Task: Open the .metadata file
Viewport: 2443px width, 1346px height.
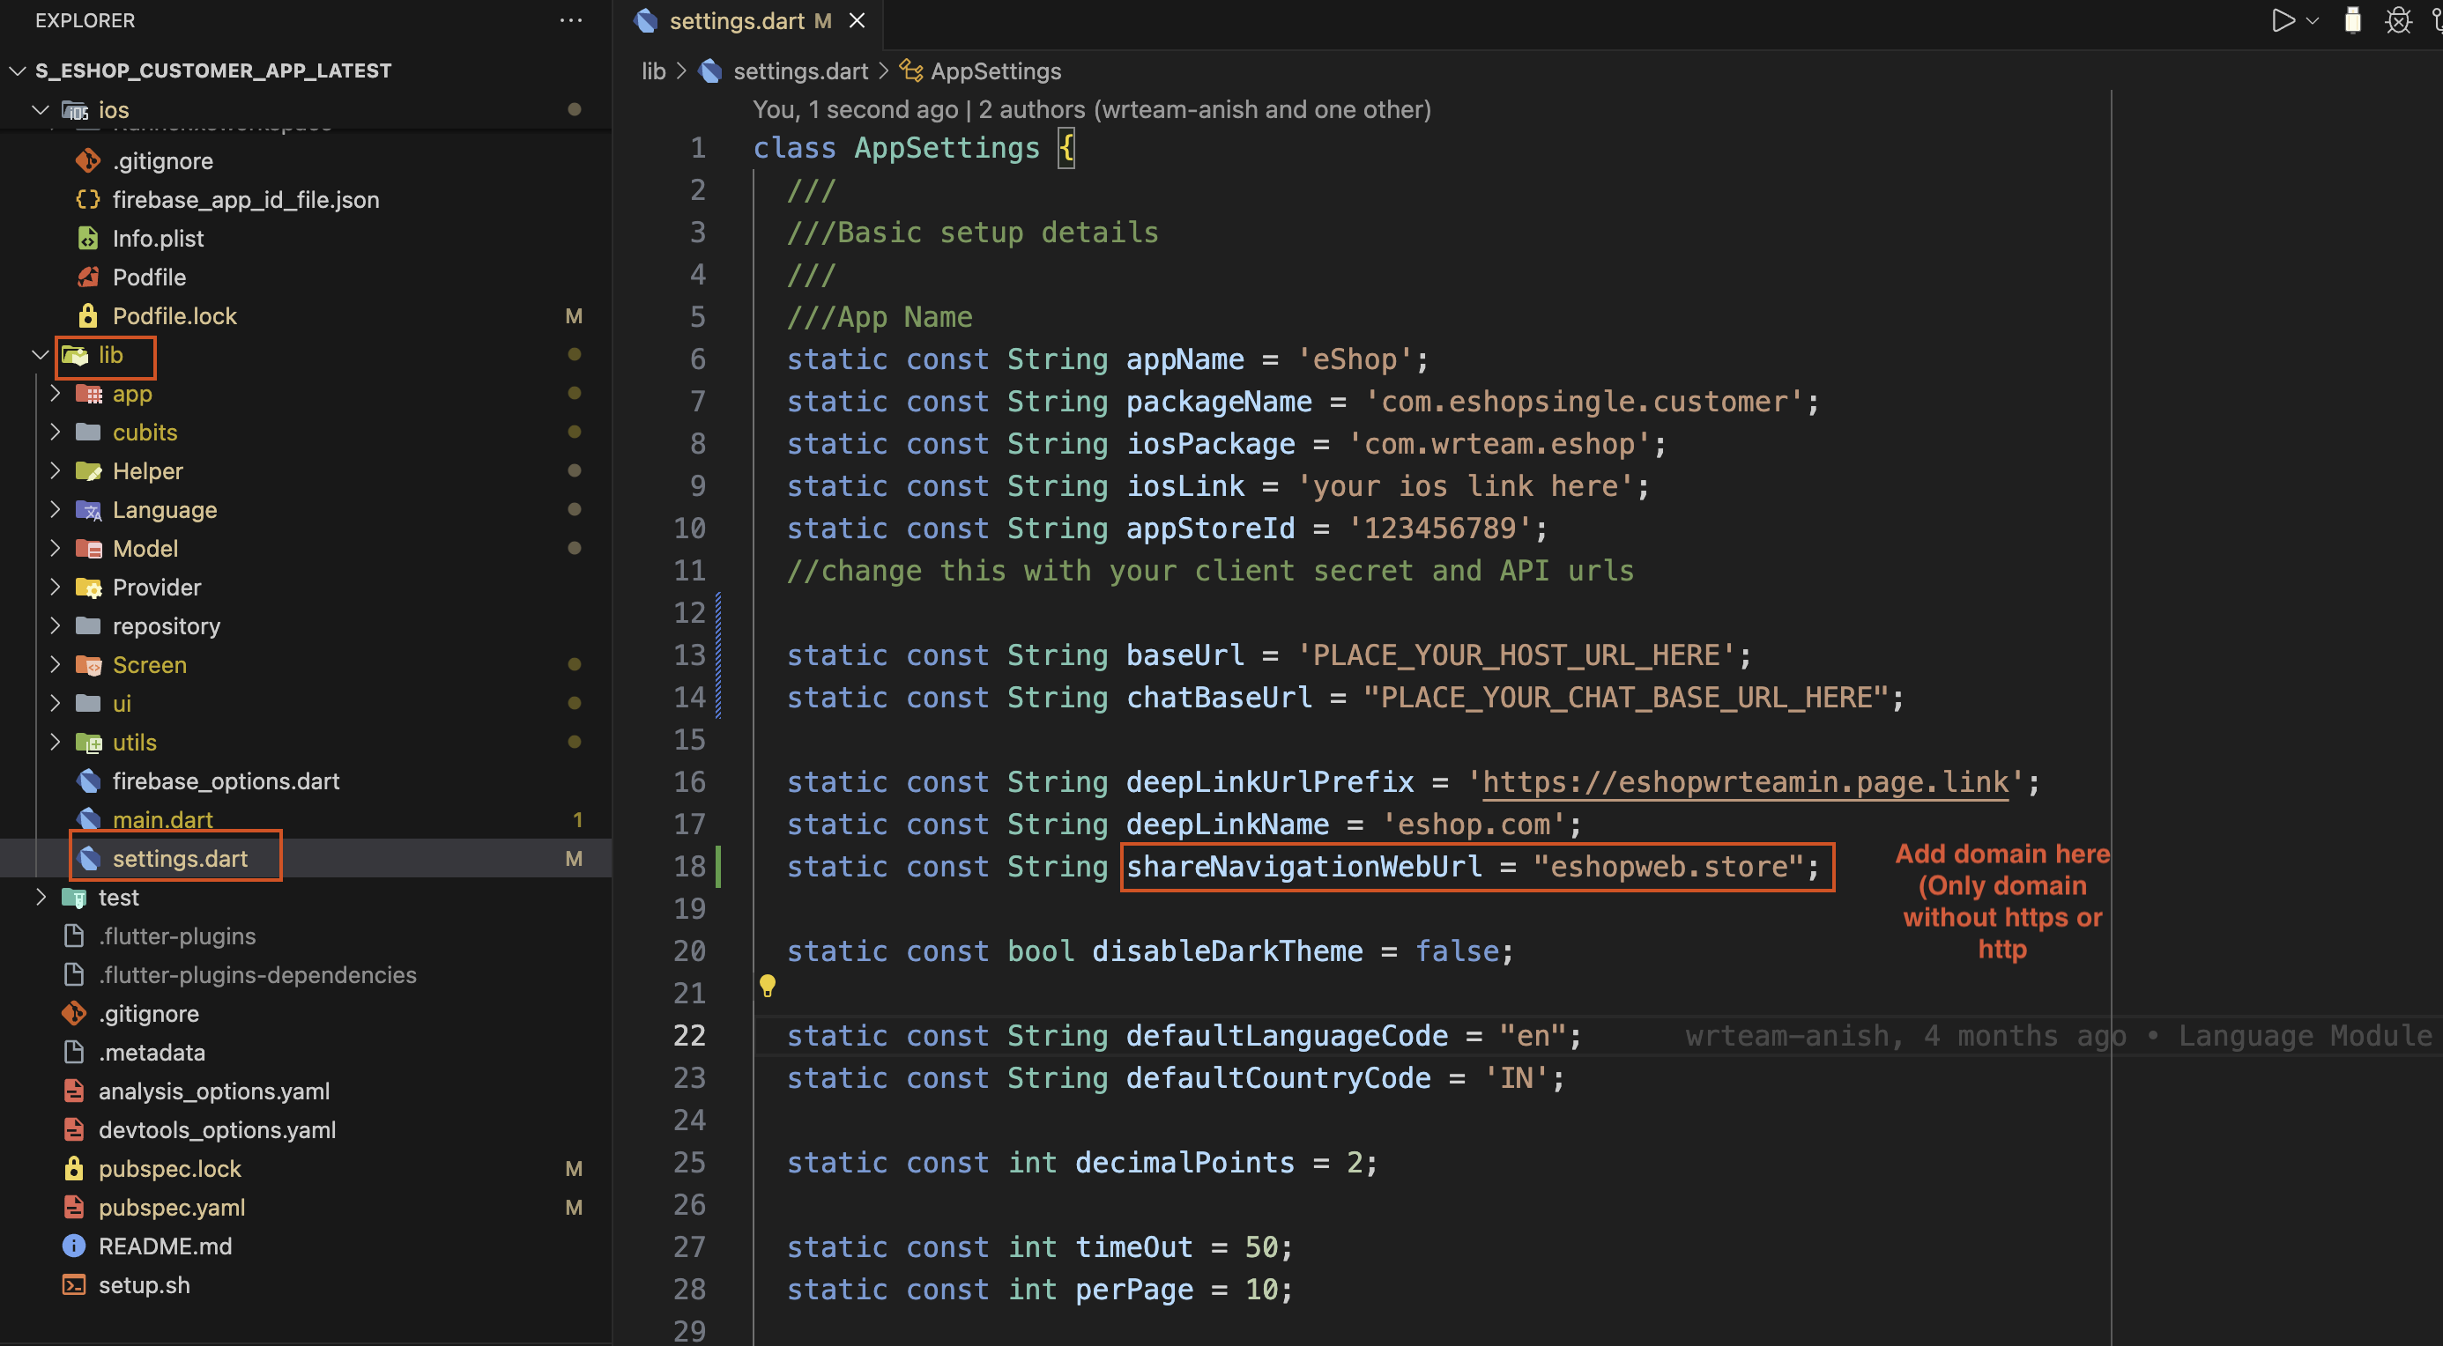Action: pyautogui.click(x=152, y=1052)
